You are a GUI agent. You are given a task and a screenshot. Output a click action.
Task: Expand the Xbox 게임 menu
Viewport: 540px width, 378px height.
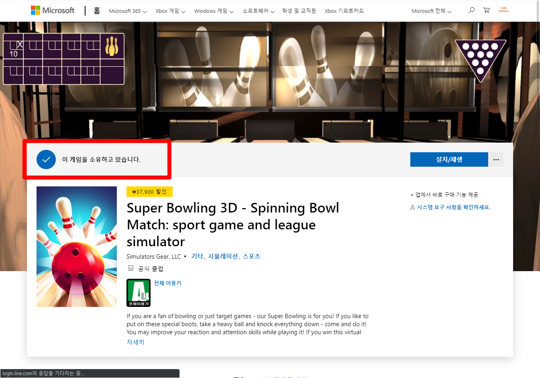(170, 11)
